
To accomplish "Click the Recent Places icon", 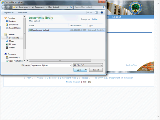I will click(7, 28).
